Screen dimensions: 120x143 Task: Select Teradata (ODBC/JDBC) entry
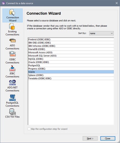point(71,78)
